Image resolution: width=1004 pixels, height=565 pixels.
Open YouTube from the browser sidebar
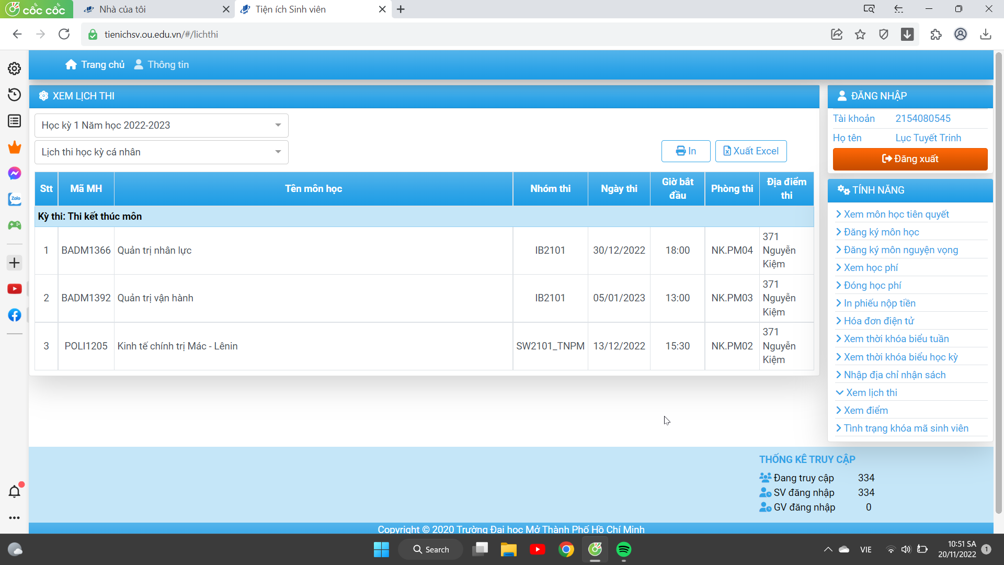pyautogui.click(x=14, y=289)
